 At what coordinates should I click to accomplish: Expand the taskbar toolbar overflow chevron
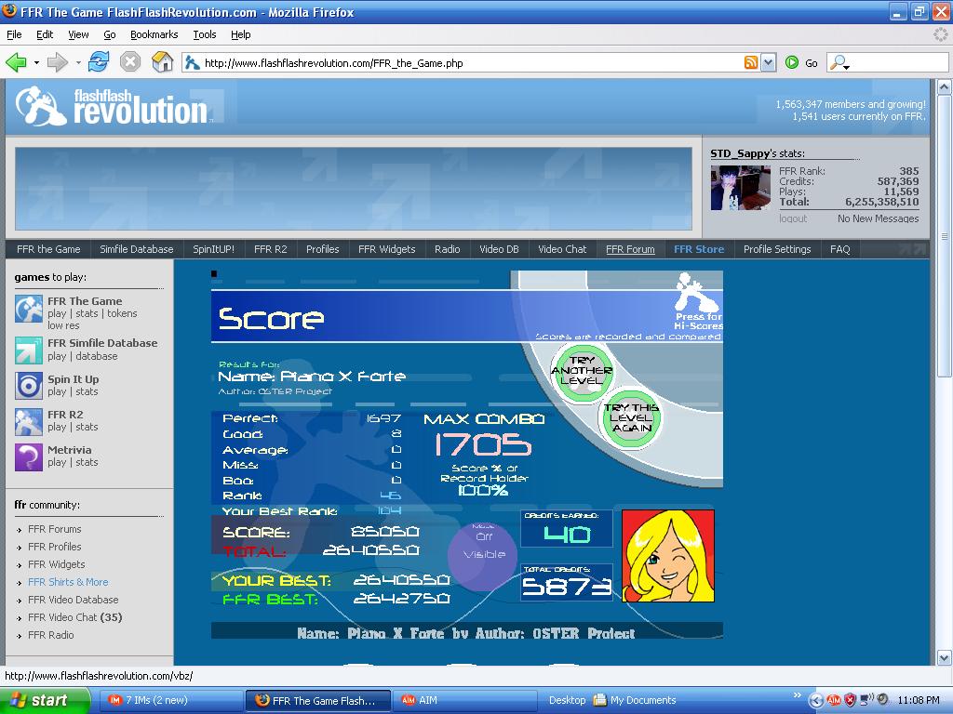pos(798,695)
